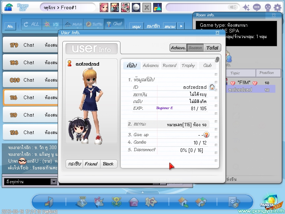Click the house with green arrow icon

183,202
